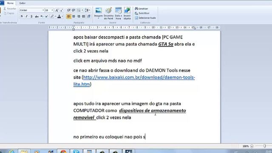The image size is (272, 153).
Task: Open the line spacing dropdown
Action: click(88, 10)
